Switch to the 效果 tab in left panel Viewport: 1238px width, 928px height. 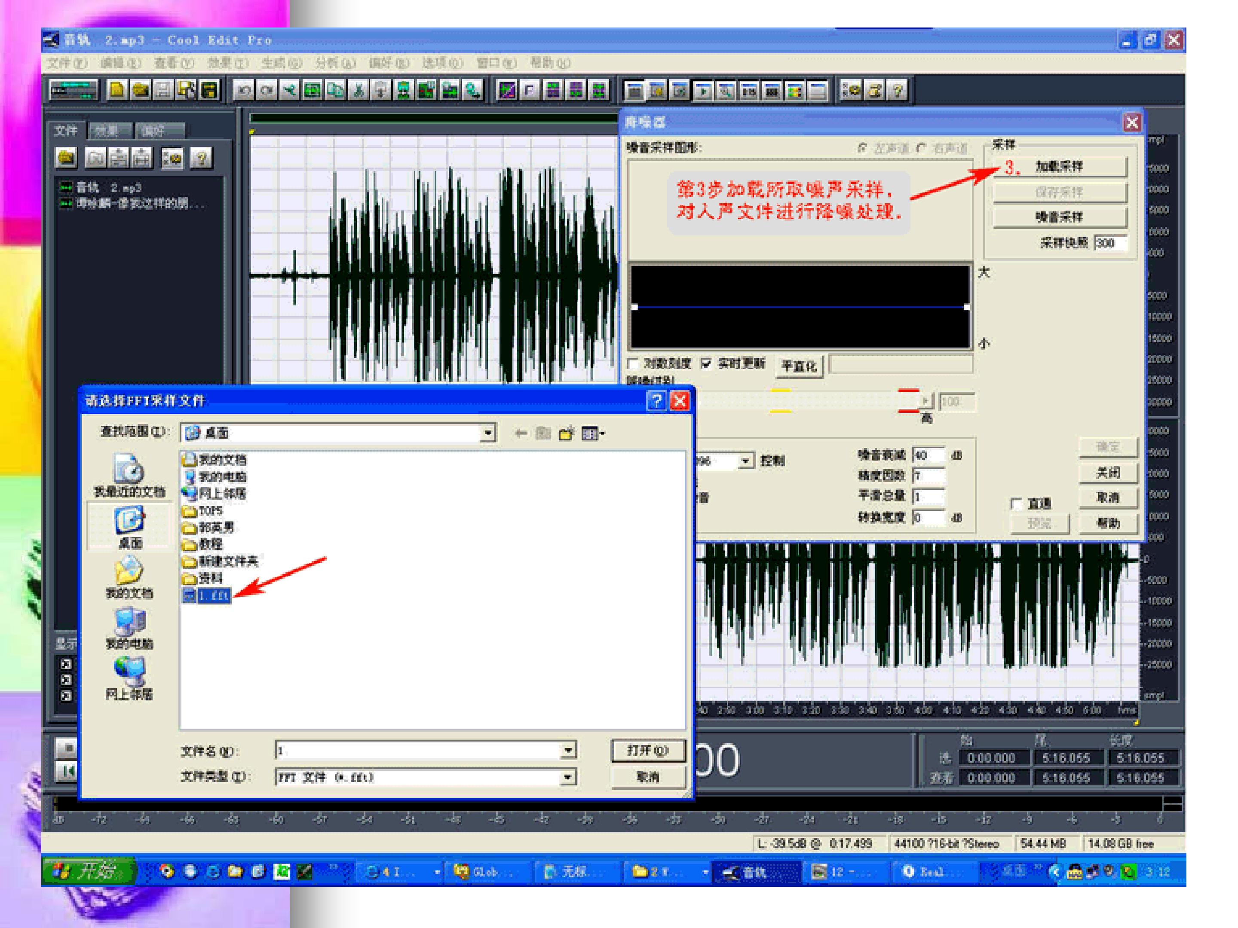tap(107, 131)
